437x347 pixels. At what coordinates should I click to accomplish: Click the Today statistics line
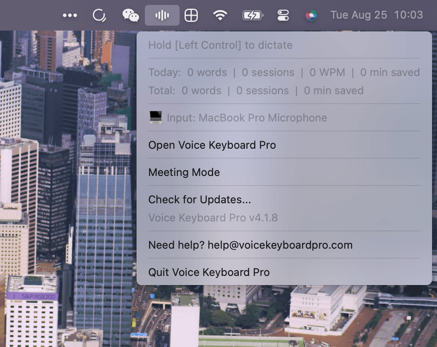click(x=284, y=72)
